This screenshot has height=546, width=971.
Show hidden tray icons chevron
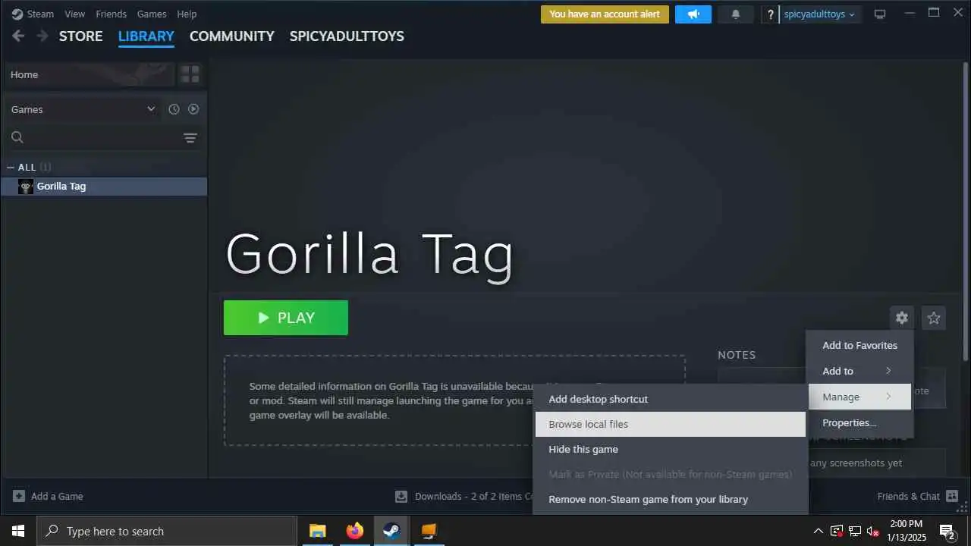pyautogui.click(x=819, y=531)
